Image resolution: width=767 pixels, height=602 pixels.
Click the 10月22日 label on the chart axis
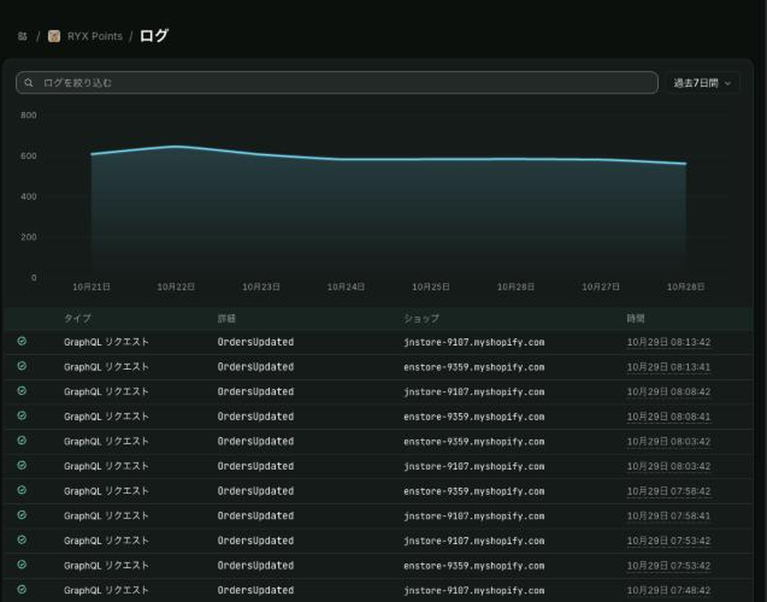tap(176, 287)
